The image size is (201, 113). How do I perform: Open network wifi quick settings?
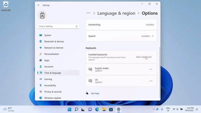[x=174, y=109]
